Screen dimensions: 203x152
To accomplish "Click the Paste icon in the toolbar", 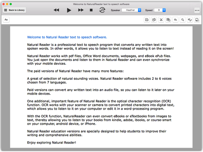I will click(168, 20).
